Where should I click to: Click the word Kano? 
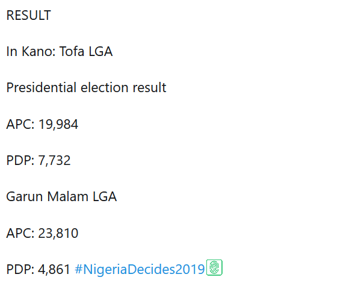tap(39, 52)
